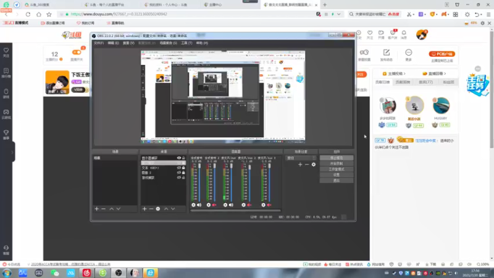Open the OBS 查看(V) menu
Screen dimensions: 494x278
[128, 43]
